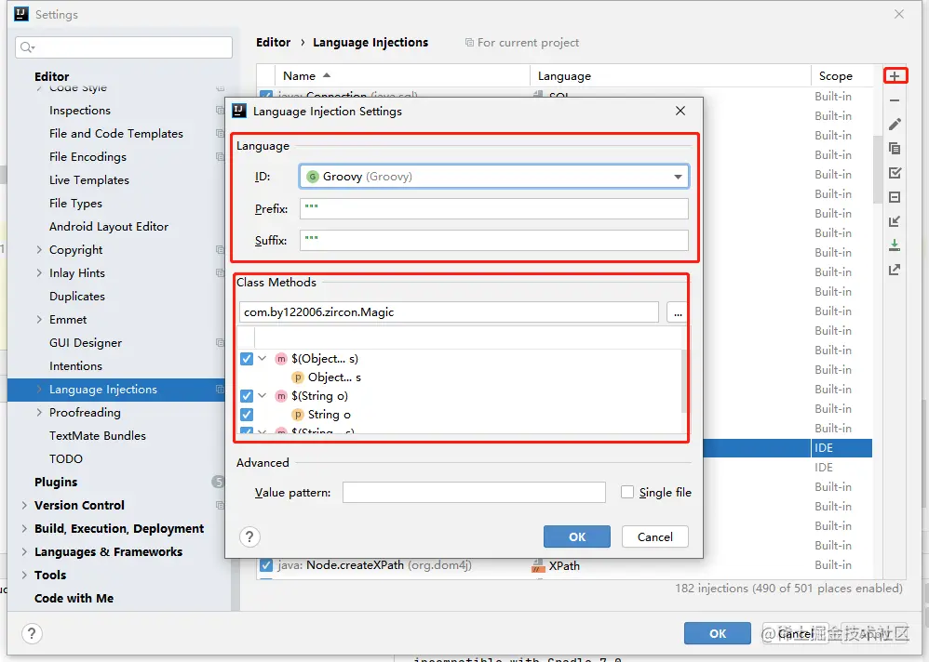Image resolution: width=929 pixels, height=662 pixels.
Task: Click Cancel in Language Injection Settings dialog
Action: 654,536
